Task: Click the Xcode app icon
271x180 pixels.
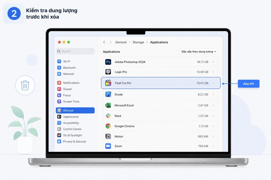Action: click(108, 95)
